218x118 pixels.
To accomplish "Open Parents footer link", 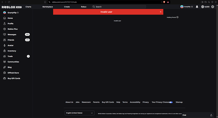I will coord(96,102).
